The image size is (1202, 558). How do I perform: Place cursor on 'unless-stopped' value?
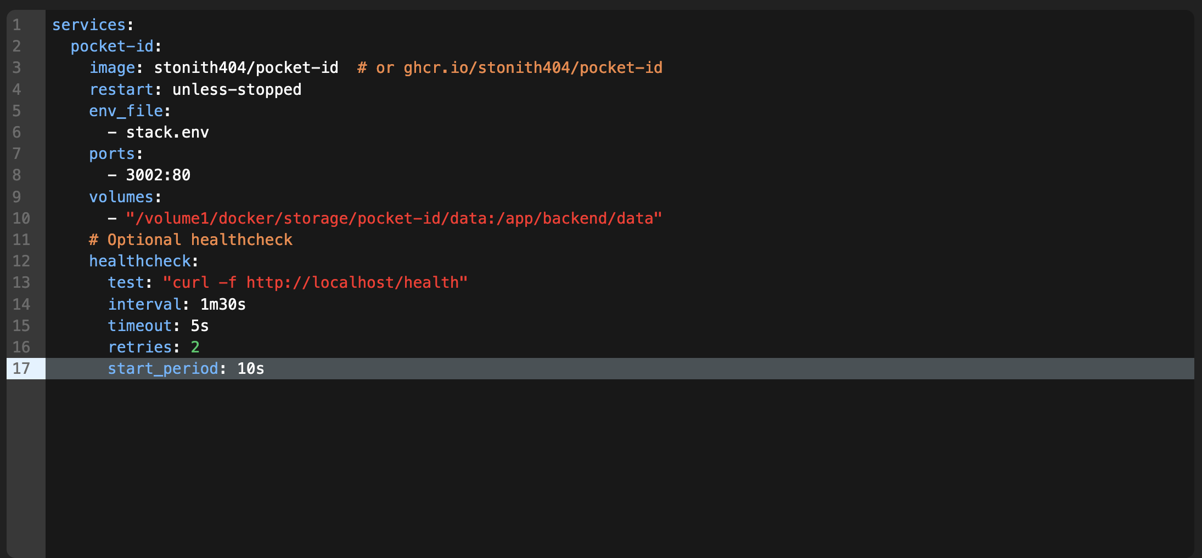(237, 89)
